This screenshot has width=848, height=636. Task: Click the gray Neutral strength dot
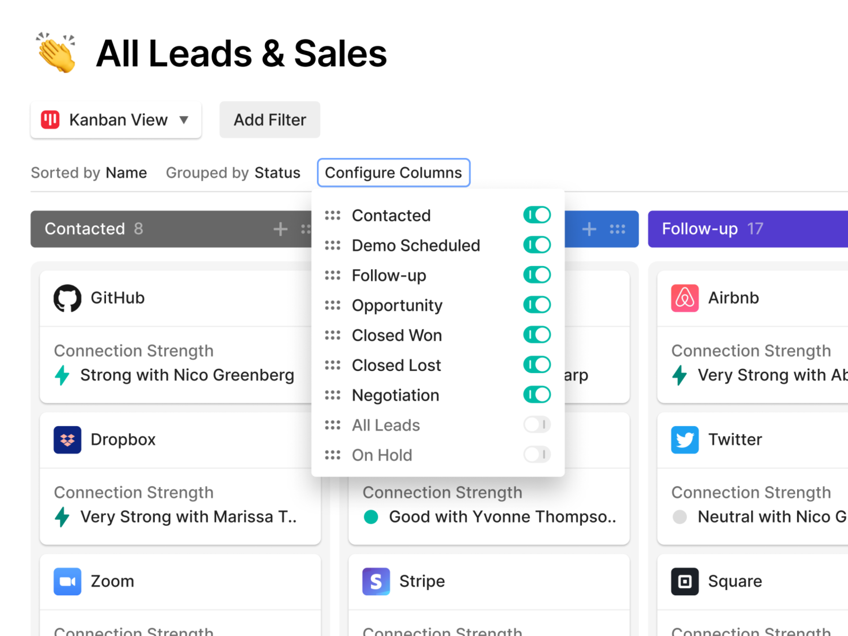pyautogui.click(x=679, y=517)
